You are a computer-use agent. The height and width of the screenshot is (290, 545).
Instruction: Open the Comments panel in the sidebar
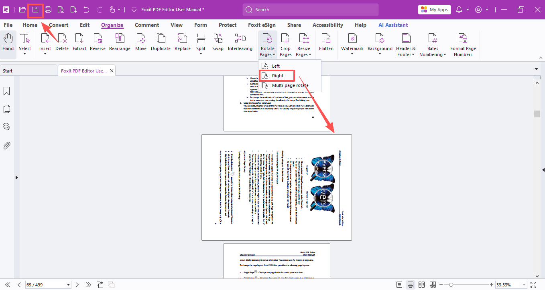tap(7, 127)
